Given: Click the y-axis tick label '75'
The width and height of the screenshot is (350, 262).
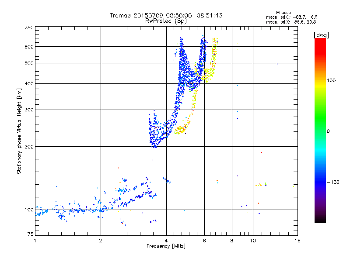Looking at the screenshot, I should tap(31, 234).
